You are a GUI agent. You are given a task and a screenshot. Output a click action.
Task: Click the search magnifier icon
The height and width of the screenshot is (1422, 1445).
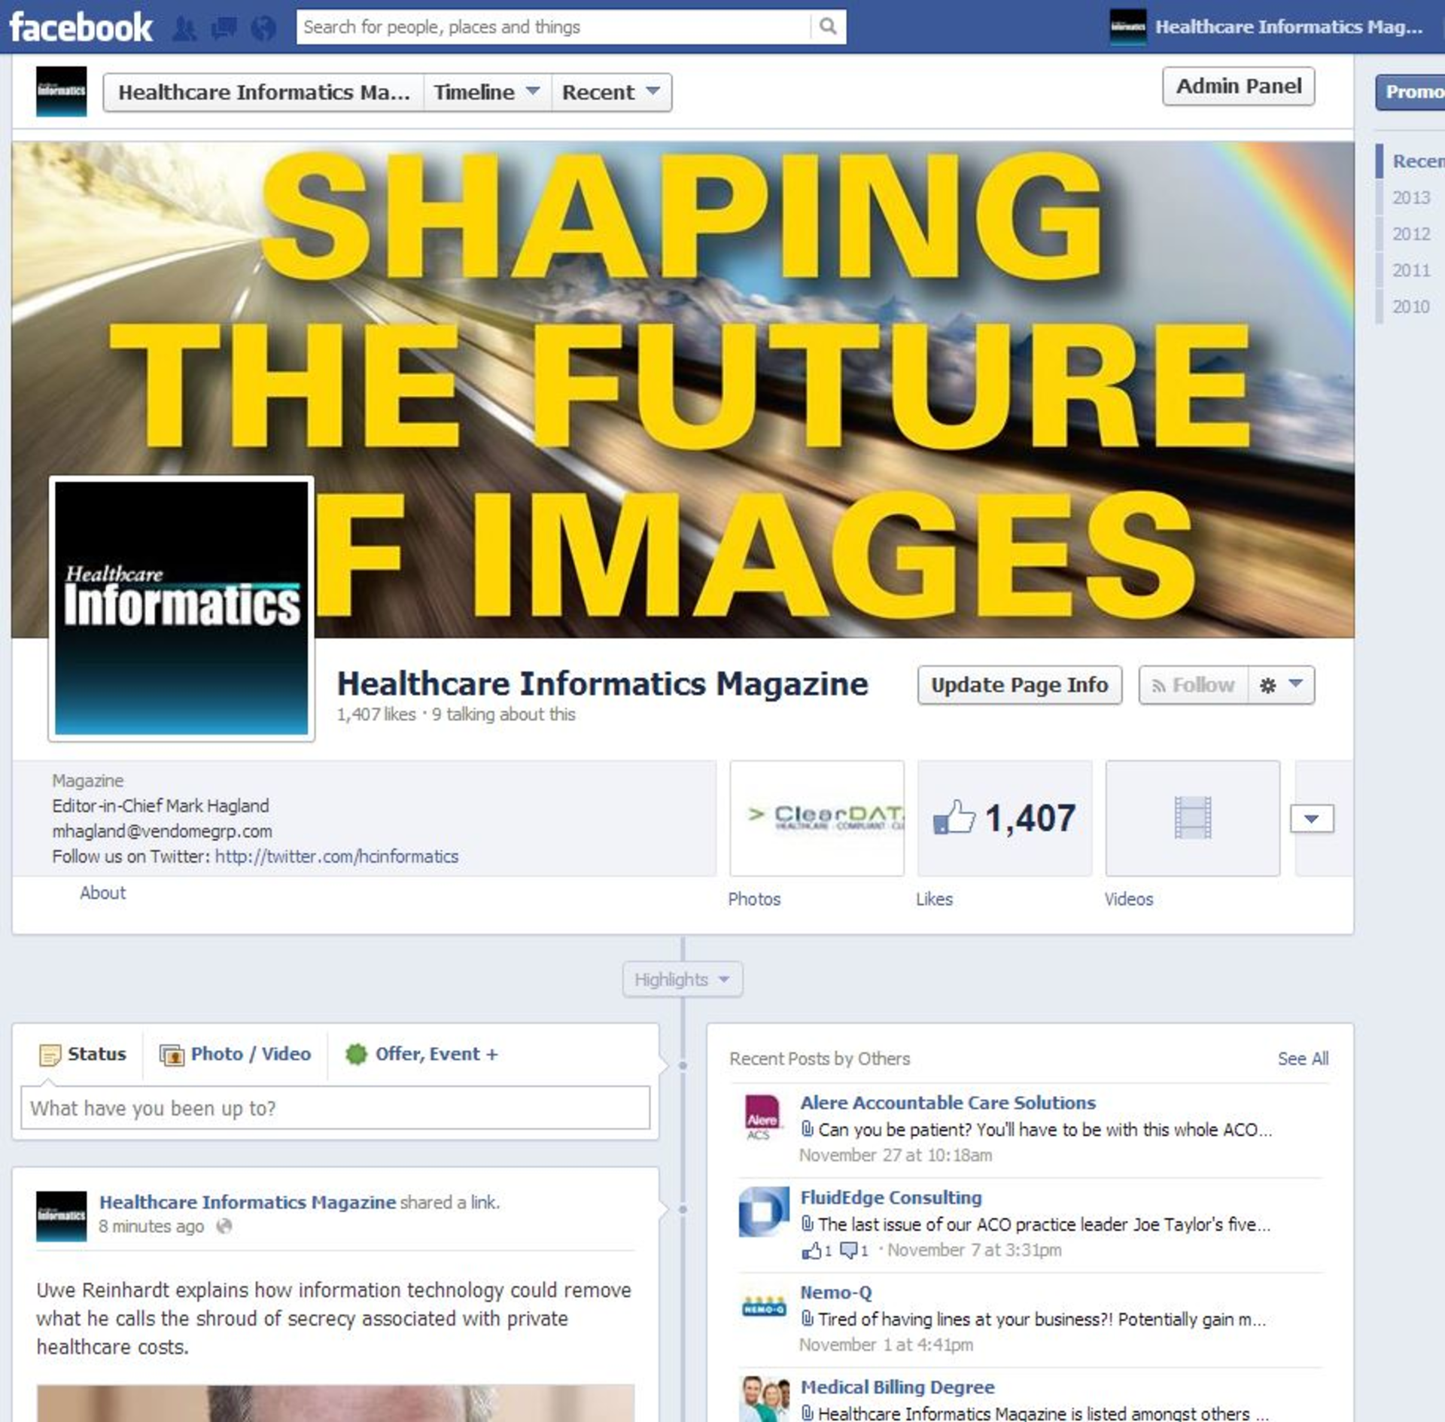click(828, 25)
